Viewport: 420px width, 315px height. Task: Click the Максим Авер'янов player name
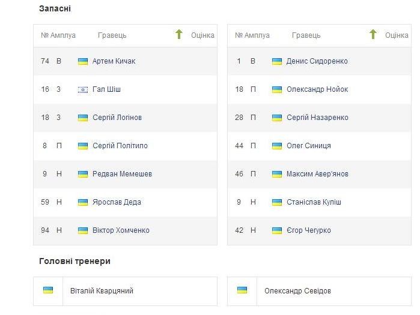(317, 174)
